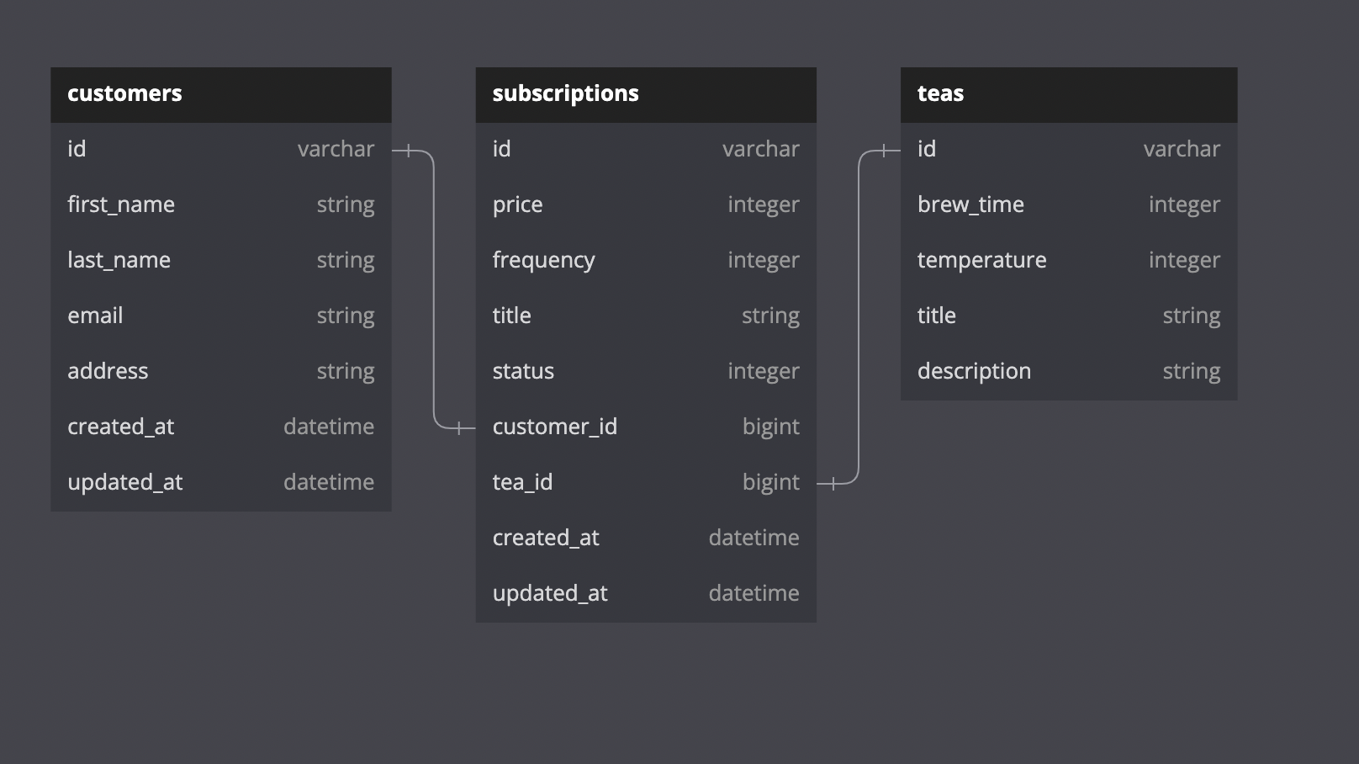This screenshot has width=1359, height=764.
Task: Select the frequency row in subscriptions
Action: [x=646, y=260]
